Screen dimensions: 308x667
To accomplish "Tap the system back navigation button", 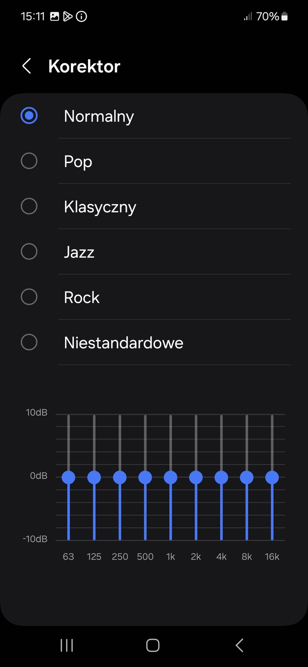I will [x=239, y=645].
